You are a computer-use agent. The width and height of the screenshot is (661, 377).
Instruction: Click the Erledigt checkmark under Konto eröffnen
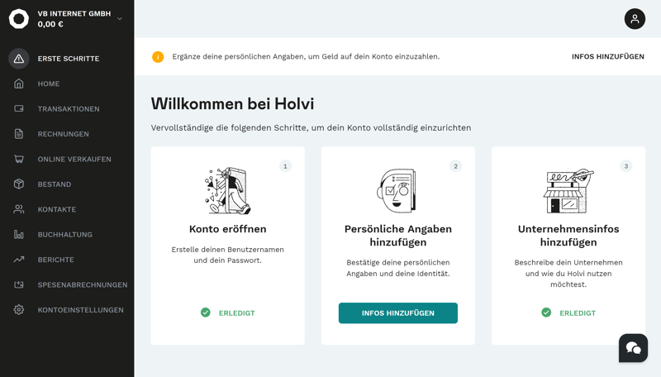click(x=206, y=313)
